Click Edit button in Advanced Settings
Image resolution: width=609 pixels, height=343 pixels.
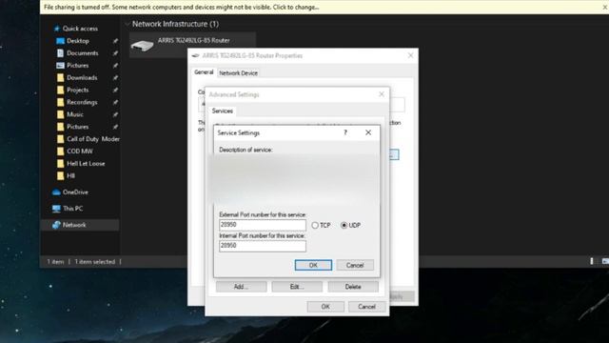[297, 287]
